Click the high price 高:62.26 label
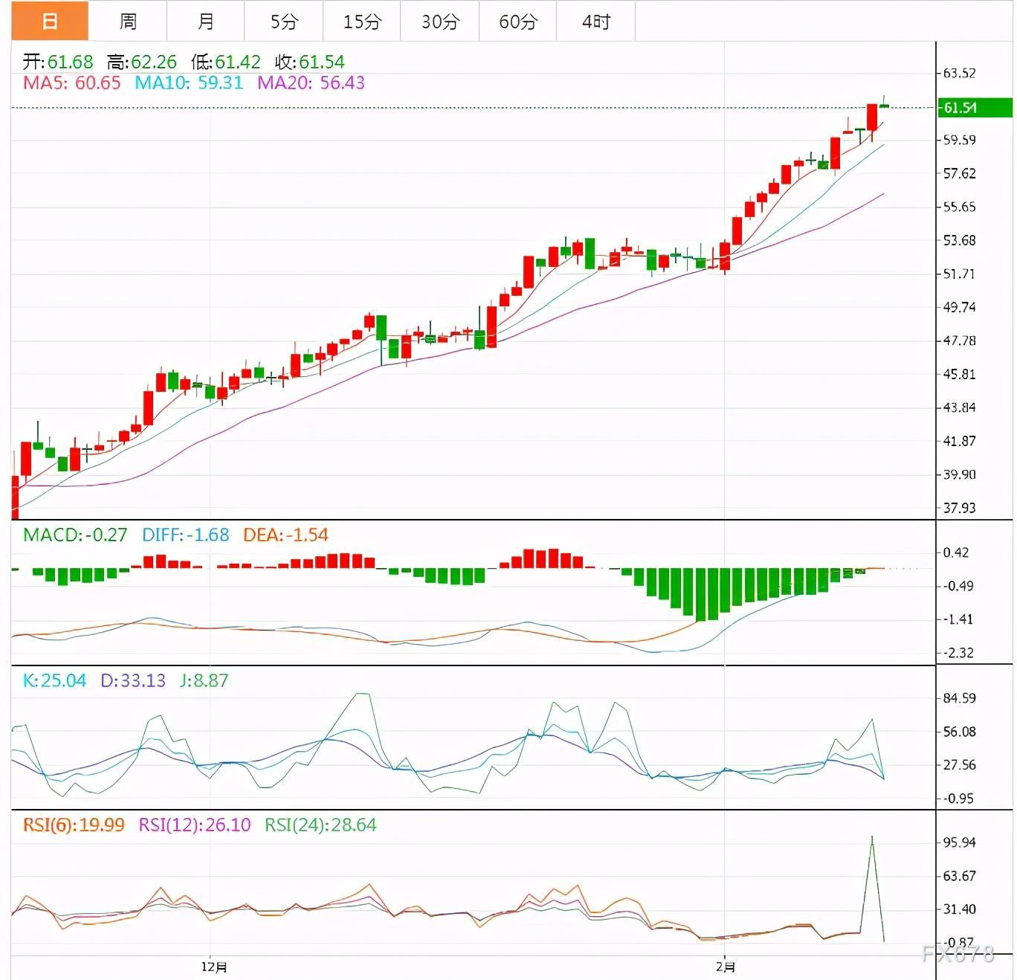 (142, 62)
